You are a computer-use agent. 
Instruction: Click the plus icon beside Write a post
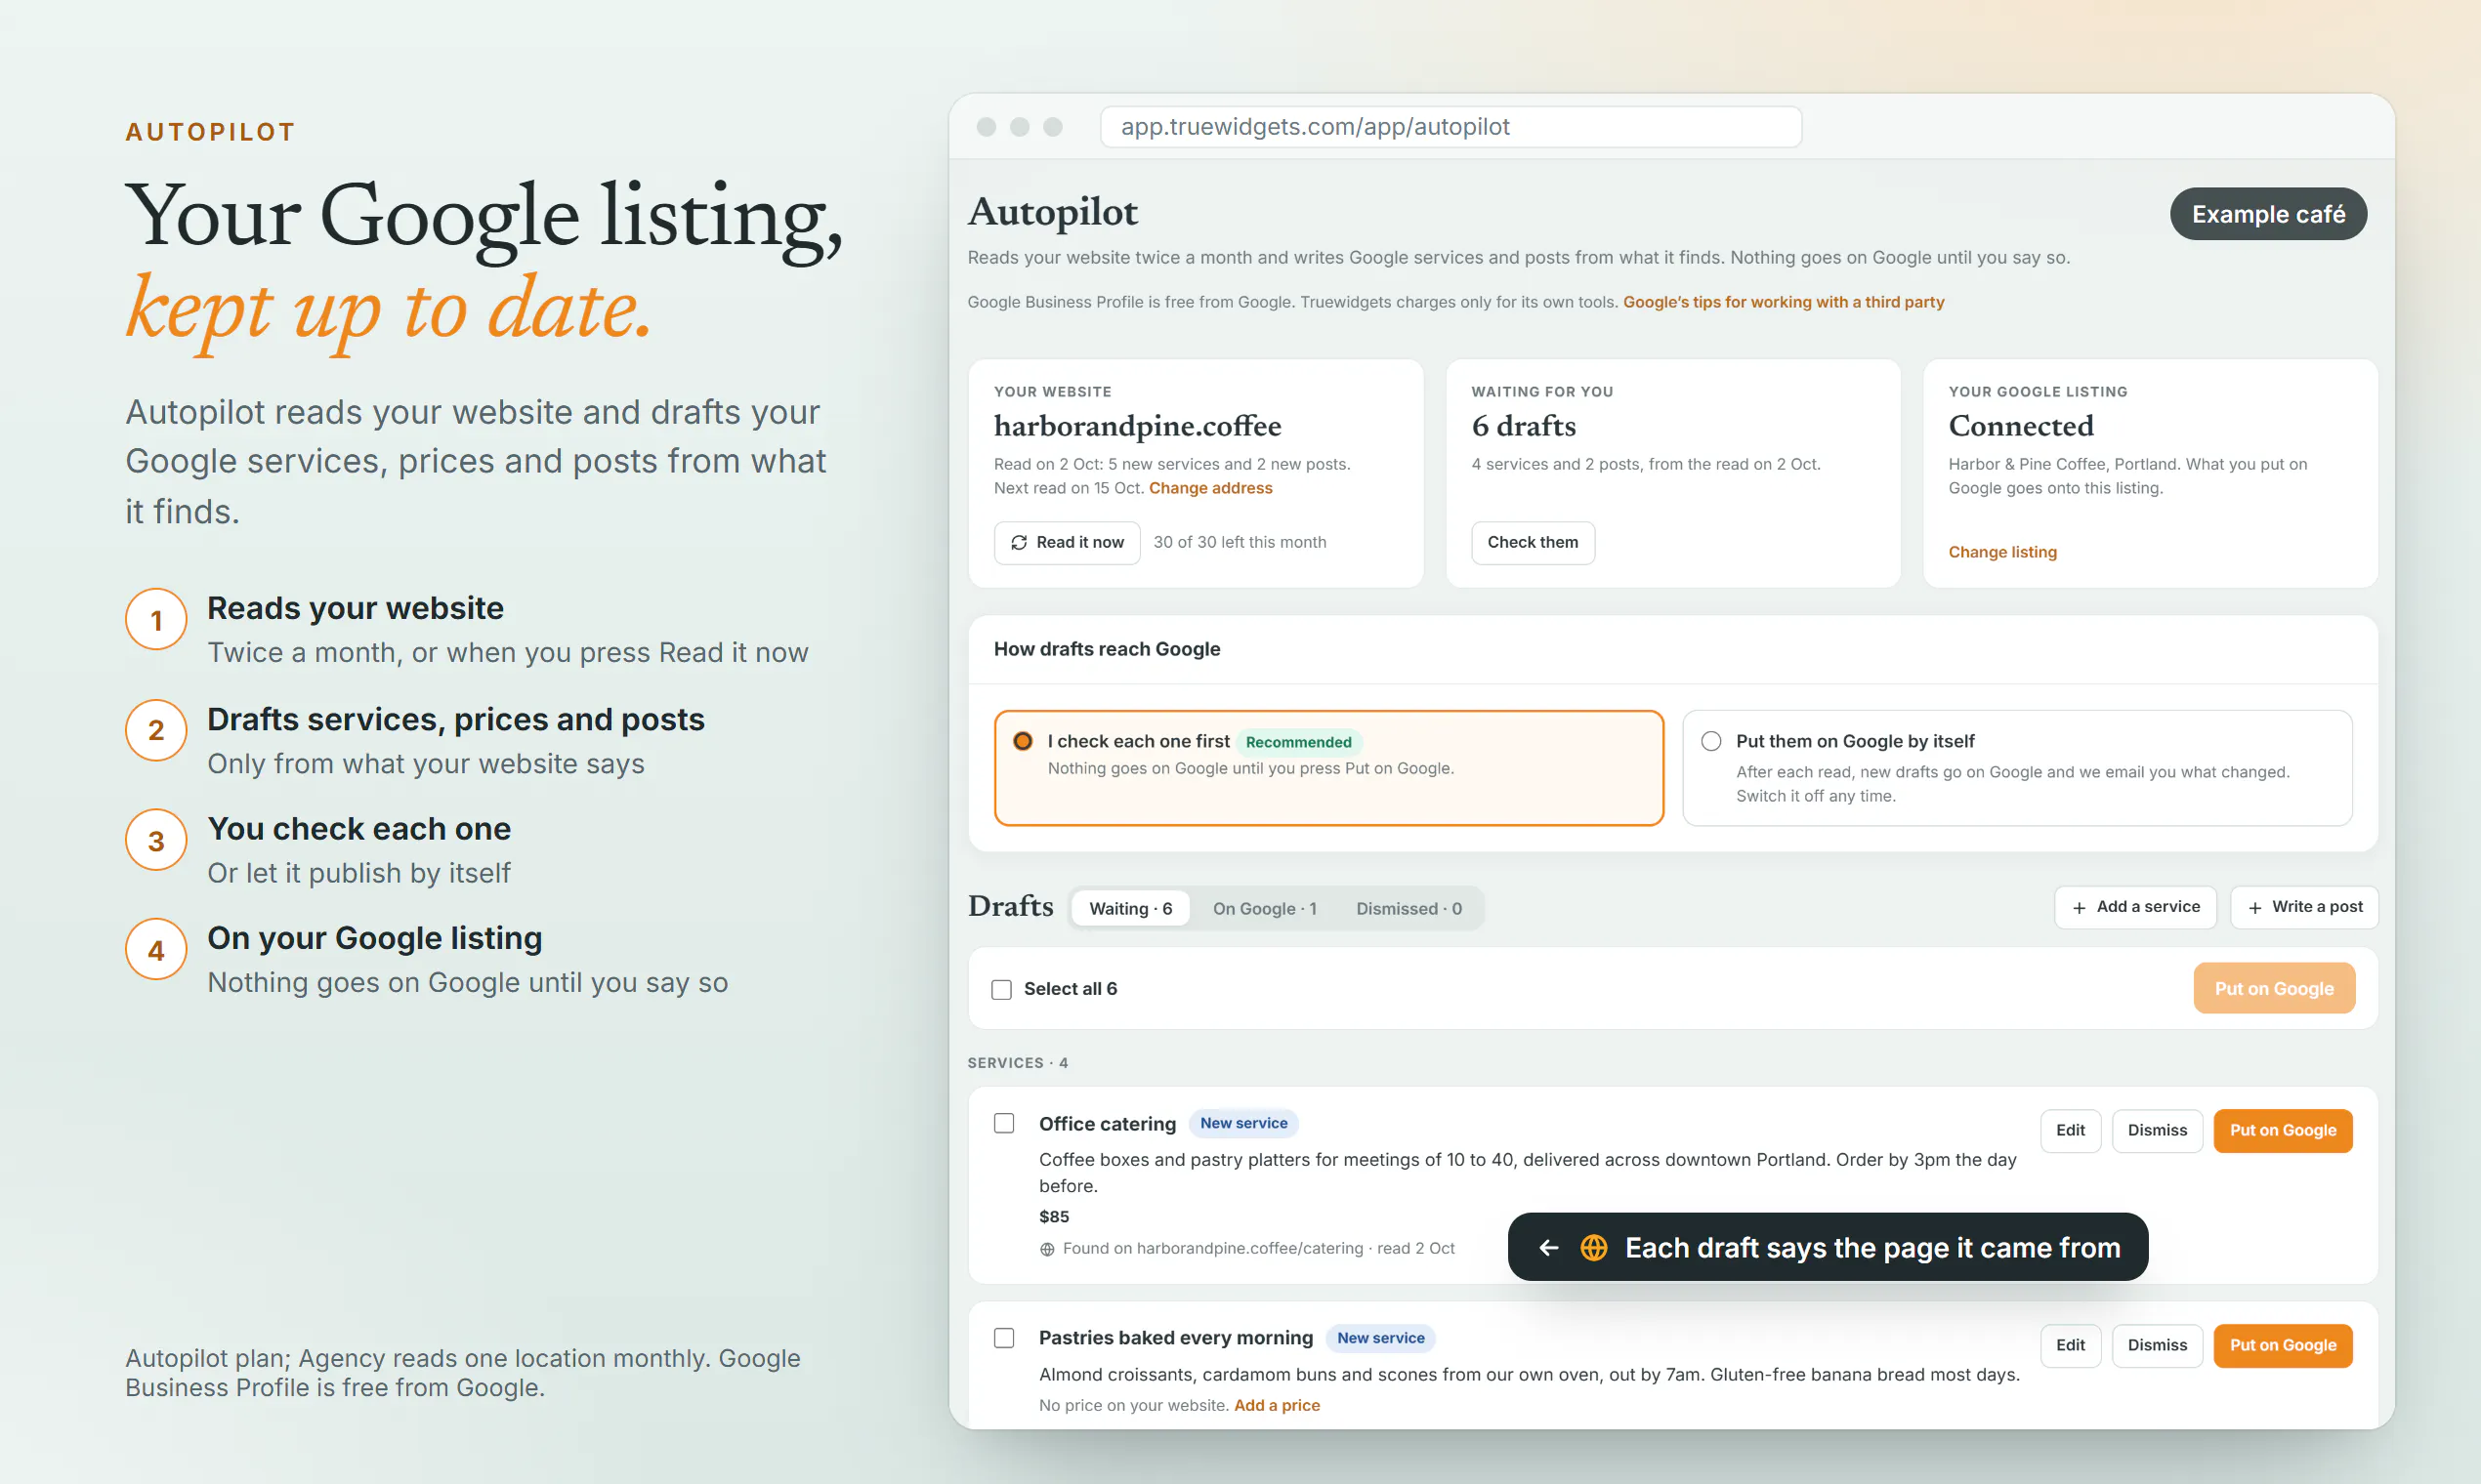(2255, 908)
